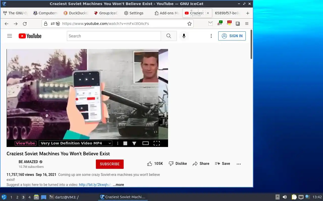
Task: Click the video title text
Action: (58, 154)
